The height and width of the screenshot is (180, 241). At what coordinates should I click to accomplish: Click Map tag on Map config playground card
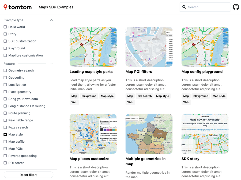pyautogui.click(x=186, y=96)
